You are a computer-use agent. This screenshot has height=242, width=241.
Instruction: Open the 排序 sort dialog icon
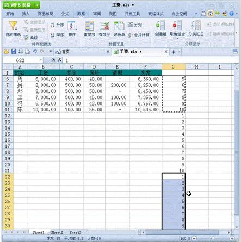pyautogui.click(x=72, y=26)
